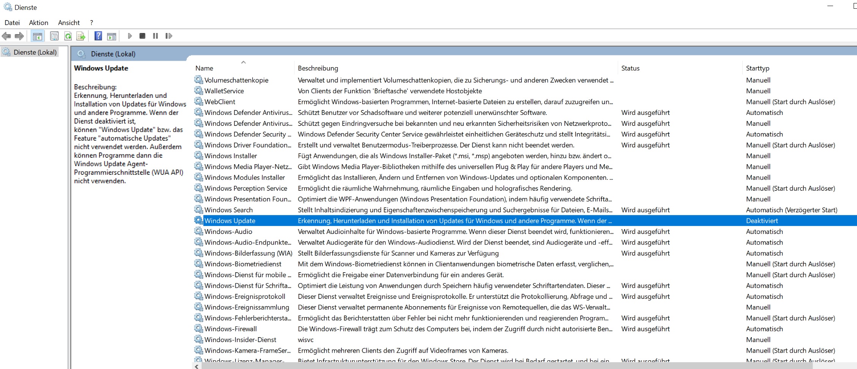Click the WalletService description about Brieftasche
This screenshot has height=369, width=857.
390,91
